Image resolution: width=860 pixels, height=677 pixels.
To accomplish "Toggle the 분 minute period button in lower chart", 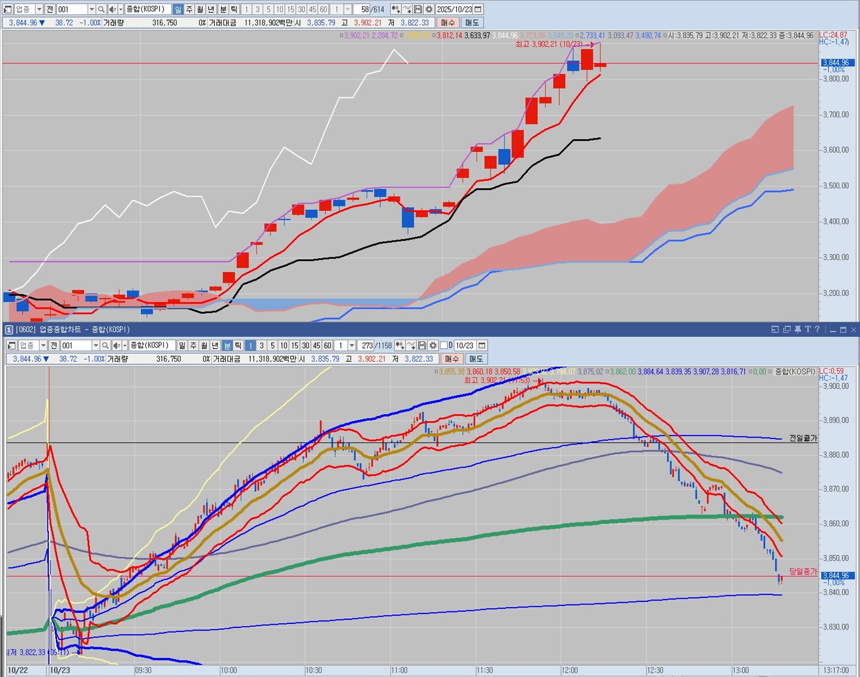I will [x=227, y=345].
